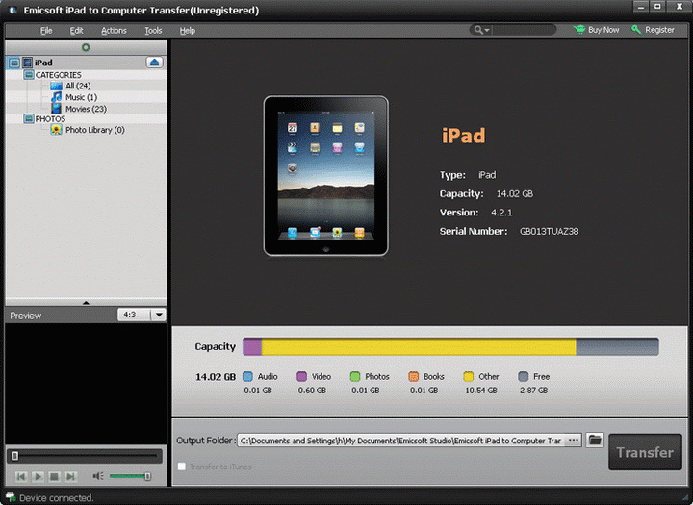Click the Version value 4.2.1
Image resolution: width=693 pixels, height=505 pixels.
tap(501, 213)
